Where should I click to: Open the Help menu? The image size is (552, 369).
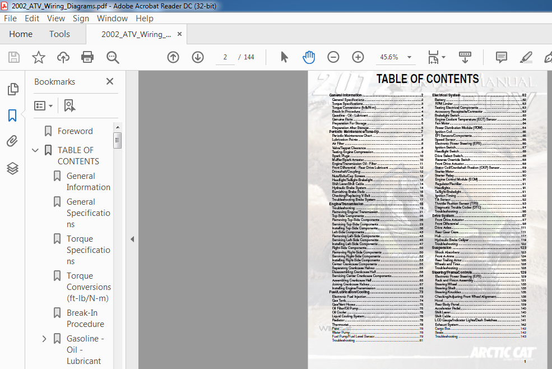tap(145, 19)
